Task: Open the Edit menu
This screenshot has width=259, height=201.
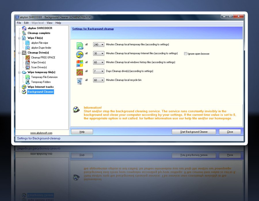Action: click(x=26, y=23)
